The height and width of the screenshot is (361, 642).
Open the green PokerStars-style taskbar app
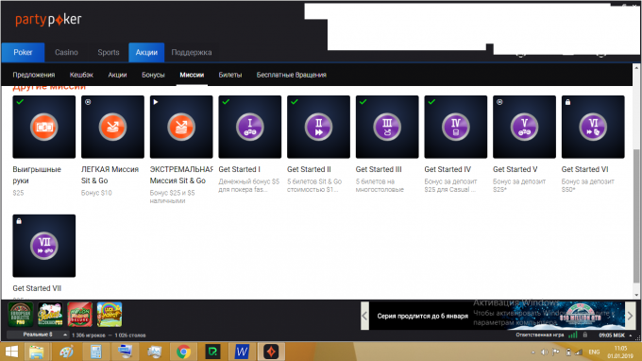pos(213,352)
